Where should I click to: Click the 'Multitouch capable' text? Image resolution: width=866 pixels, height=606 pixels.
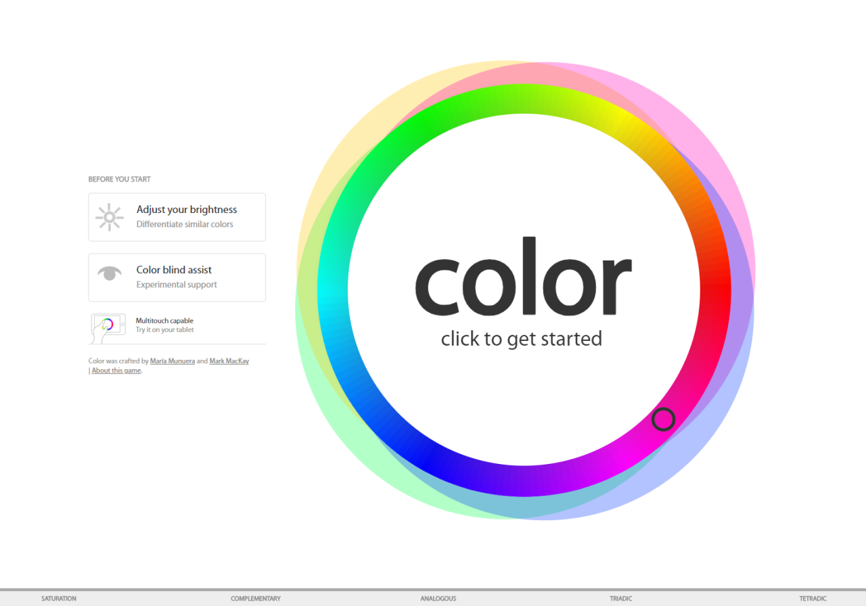[164, 321]
